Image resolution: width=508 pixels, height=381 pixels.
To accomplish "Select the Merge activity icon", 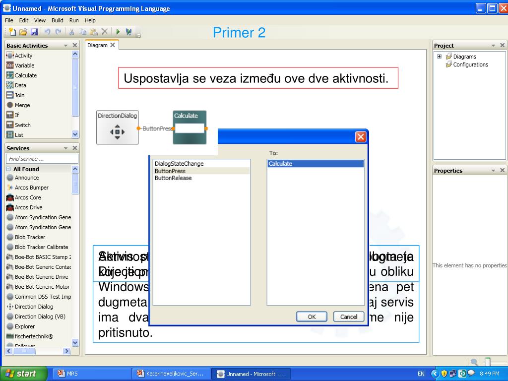I will 10,105.
